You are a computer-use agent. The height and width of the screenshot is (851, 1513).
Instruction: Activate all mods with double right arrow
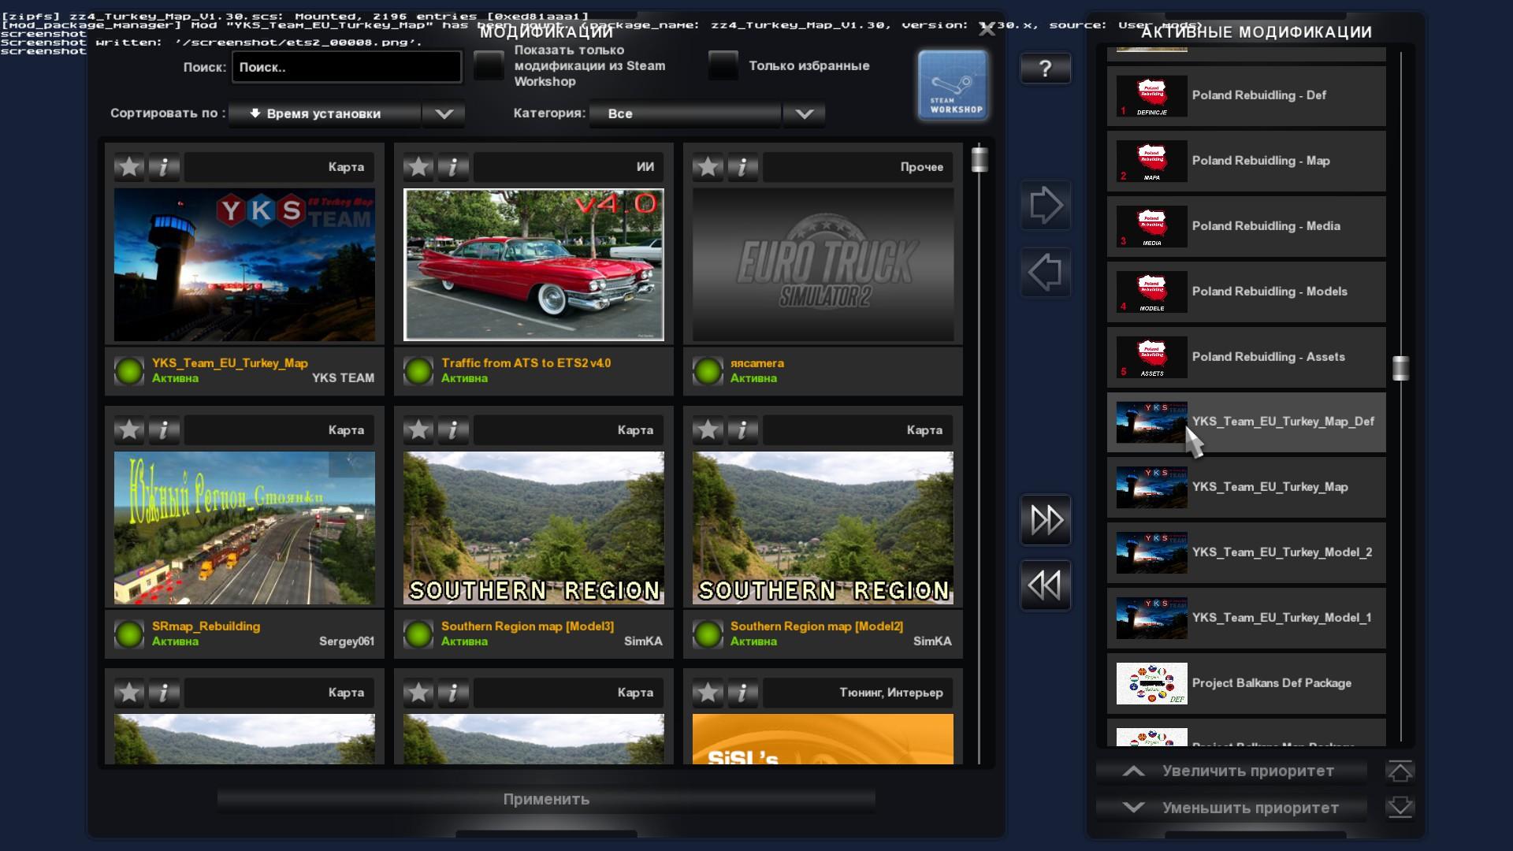coord(1045,519)
